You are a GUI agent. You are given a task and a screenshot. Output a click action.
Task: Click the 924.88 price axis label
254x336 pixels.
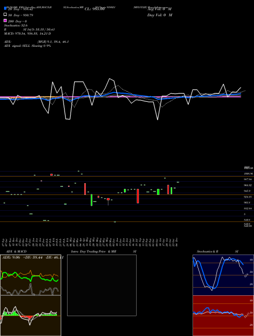(x=248, y=197)
